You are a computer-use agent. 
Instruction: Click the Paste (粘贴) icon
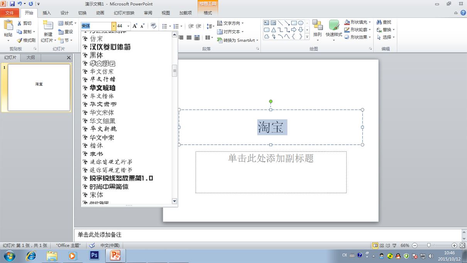(8, 26)
